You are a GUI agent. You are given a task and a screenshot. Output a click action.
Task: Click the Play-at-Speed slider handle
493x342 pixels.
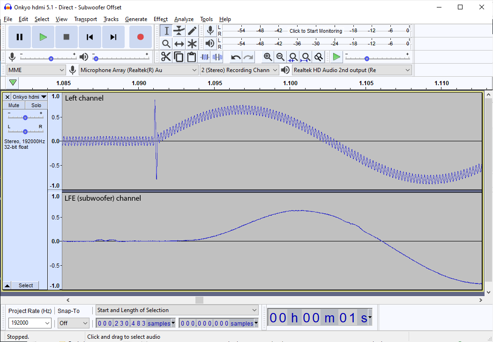point(366,58)
